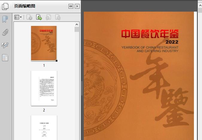202x140 pixels.
Task: Rotate pages clockwise icon
Action: (58, 17)
